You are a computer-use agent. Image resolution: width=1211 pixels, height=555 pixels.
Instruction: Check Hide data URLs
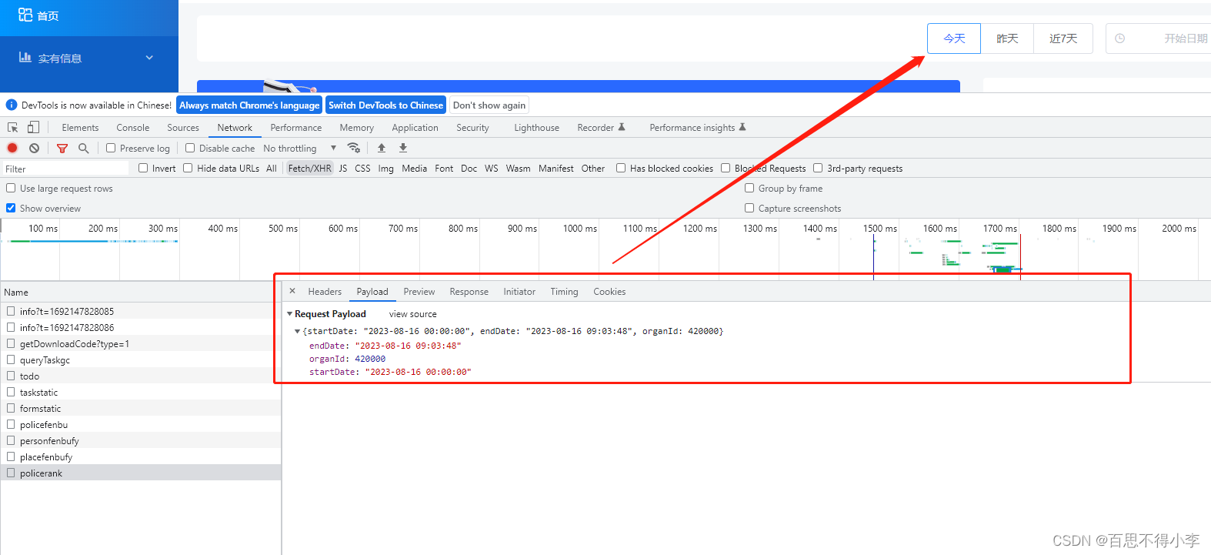188,168
